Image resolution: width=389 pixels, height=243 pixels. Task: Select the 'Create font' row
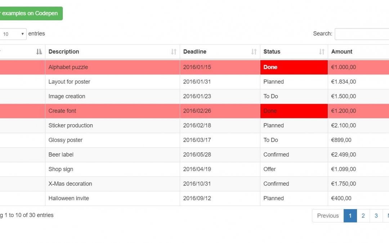[108, 111]
